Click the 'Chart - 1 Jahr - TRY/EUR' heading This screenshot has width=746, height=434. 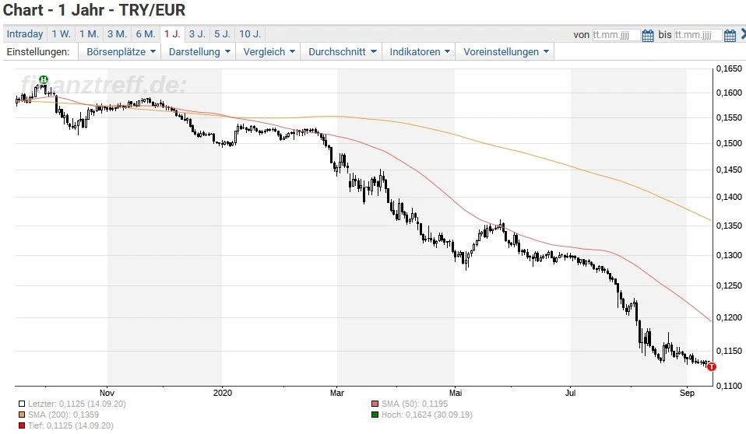point(94,10)
